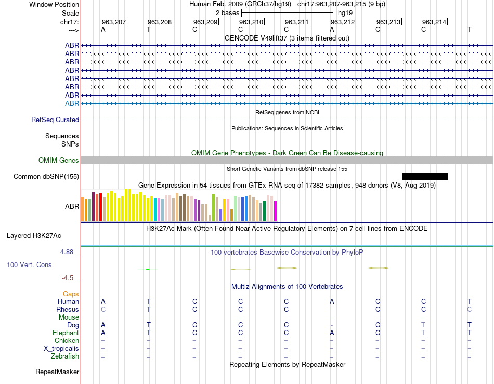Click the black dbSNP variant block
Viewport: 494px width, 384px height.
click(x=425, y=176)
